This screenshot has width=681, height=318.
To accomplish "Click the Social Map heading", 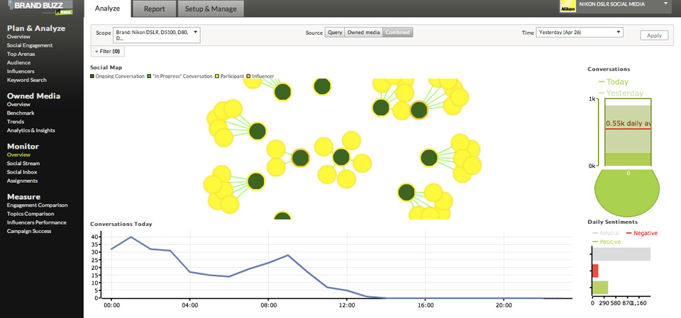I will click(106, 67).
